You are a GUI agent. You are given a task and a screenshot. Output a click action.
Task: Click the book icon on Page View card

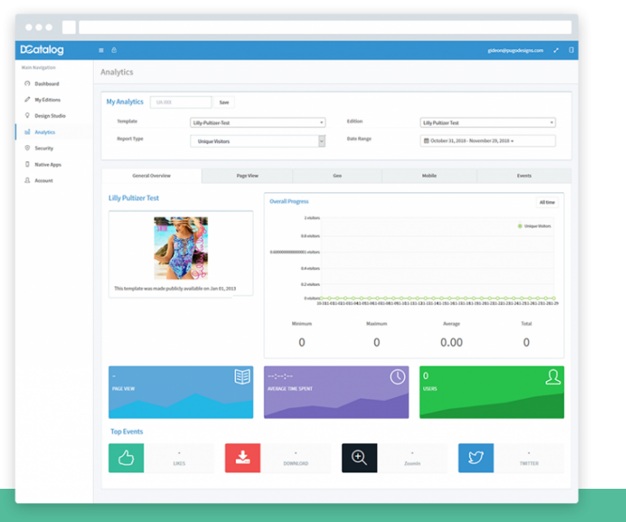[242, 377]
